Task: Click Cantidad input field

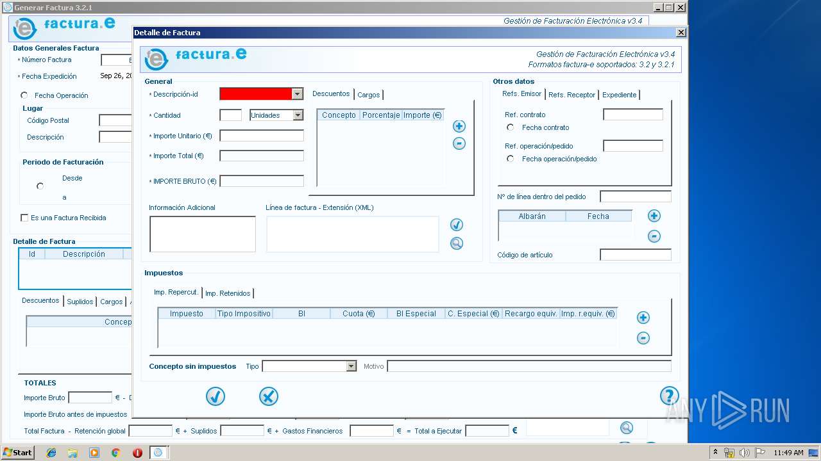Action: (231, 115)
